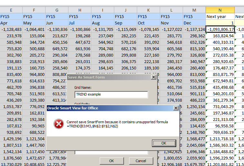
Task: Select cell with value 189,100
Action: click(x=148, y=68)
